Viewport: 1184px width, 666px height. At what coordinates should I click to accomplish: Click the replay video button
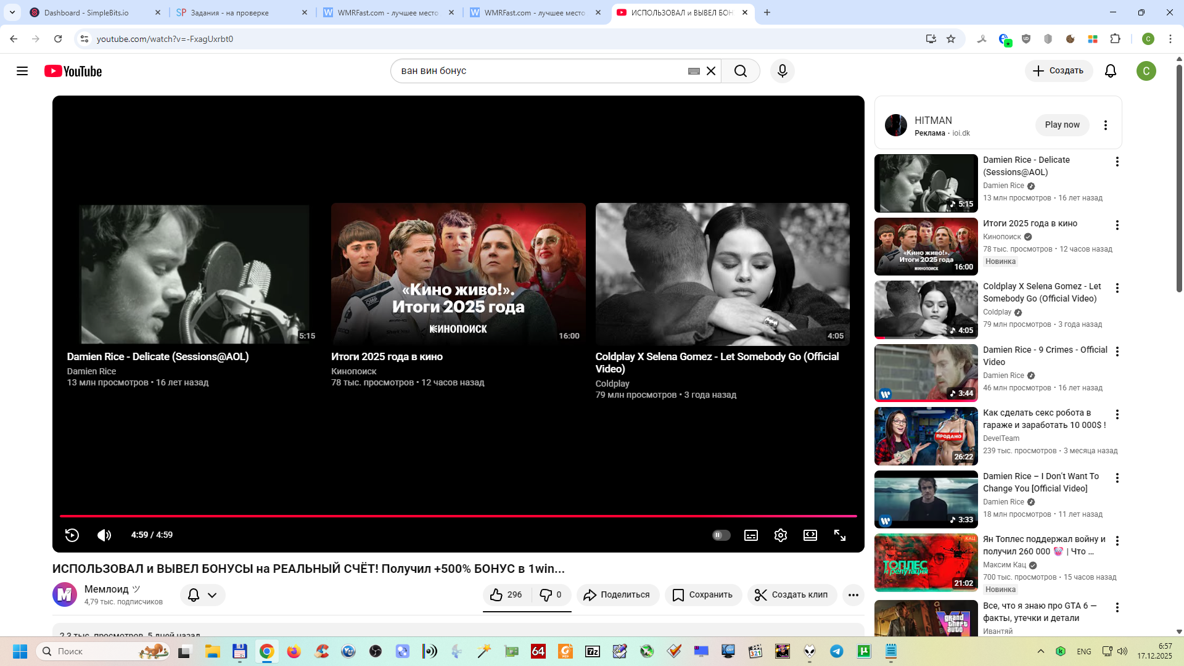(x=72, y=535)
